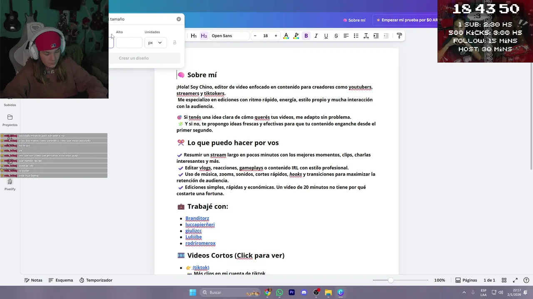Open the ESP LAA language switcher
Screen dimensions: 533x299
click(x=483, y=292)
